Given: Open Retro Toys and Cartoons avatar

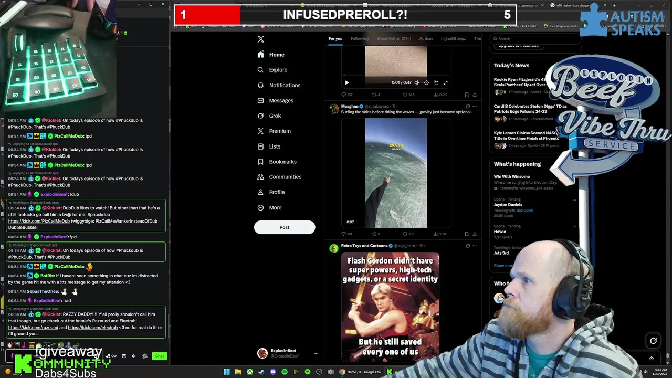Looking at the screenshot, I should point(334,248).
